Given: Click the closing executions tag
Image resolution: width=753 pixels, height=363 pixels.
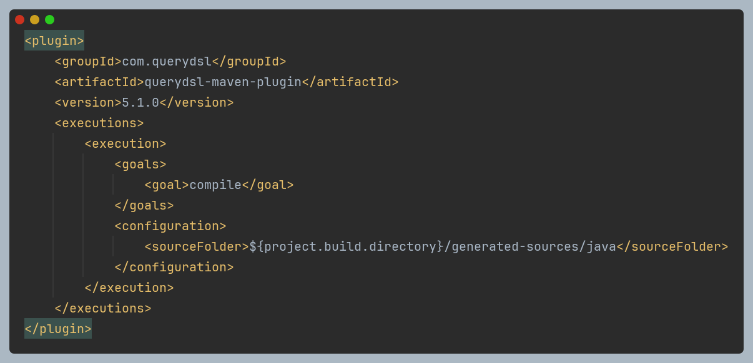Looking at the screenshot, I should [103, 308].
